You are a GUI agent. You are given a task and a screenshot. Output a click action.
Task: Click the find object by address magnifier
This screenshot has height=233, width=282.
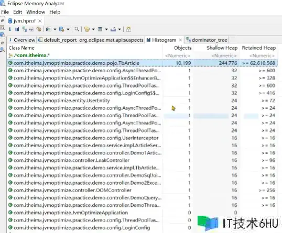coord(77,29)
